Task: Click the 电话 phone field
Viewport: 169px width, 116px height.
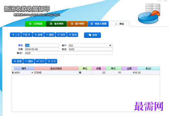Action: [x=90, y=49]
